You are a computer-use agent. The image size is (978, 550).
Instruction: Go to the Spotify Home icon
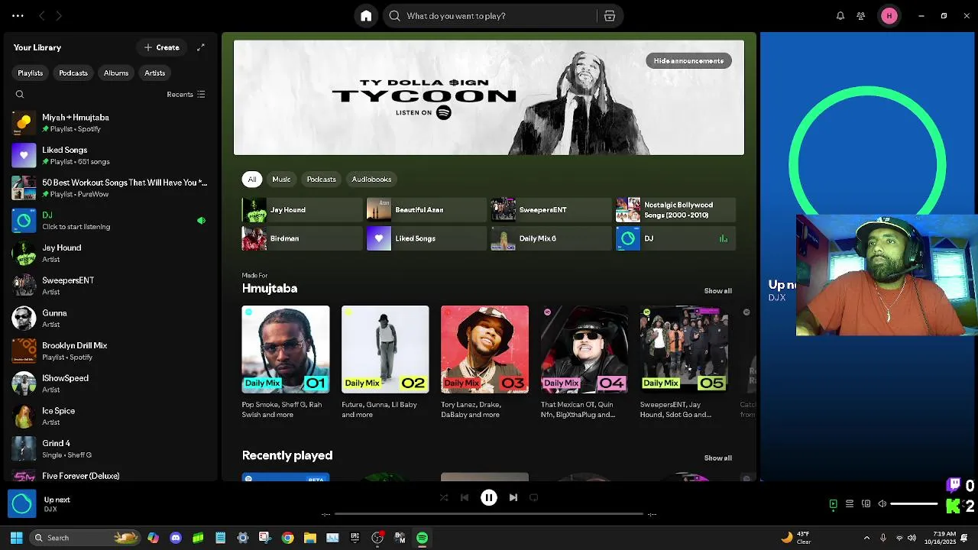[x=366, y=16]
